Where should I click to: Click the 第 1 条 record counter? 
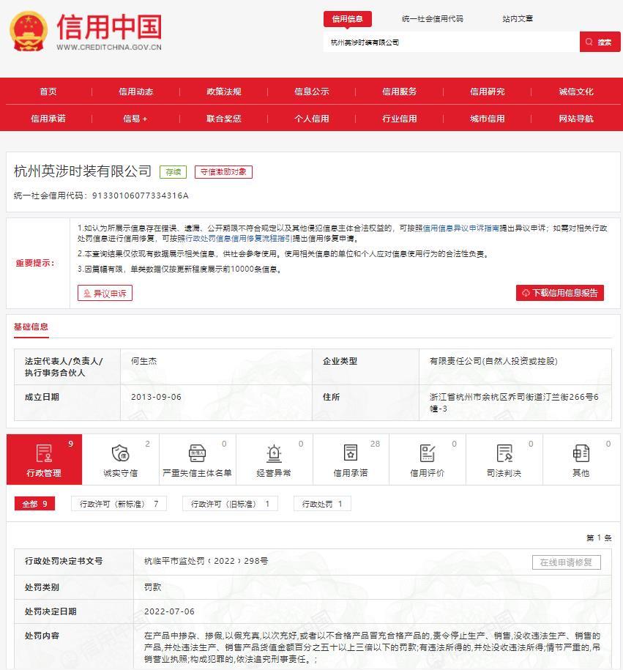(599, 537)
